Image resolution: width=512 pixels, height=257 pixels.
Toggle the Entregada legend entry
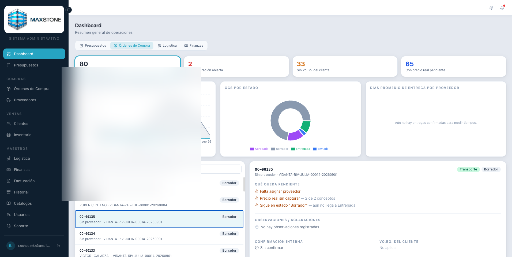[x=300, y=149]
